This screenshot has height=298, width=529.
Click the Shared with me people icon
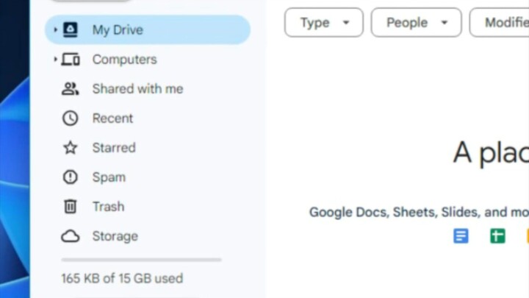click(71, 89)
